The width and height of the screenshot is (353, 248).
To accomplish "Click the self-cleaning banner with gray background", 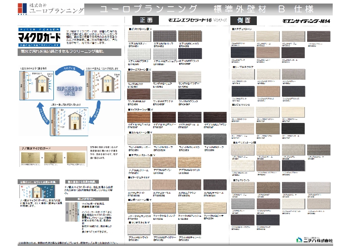I will 69,52.
